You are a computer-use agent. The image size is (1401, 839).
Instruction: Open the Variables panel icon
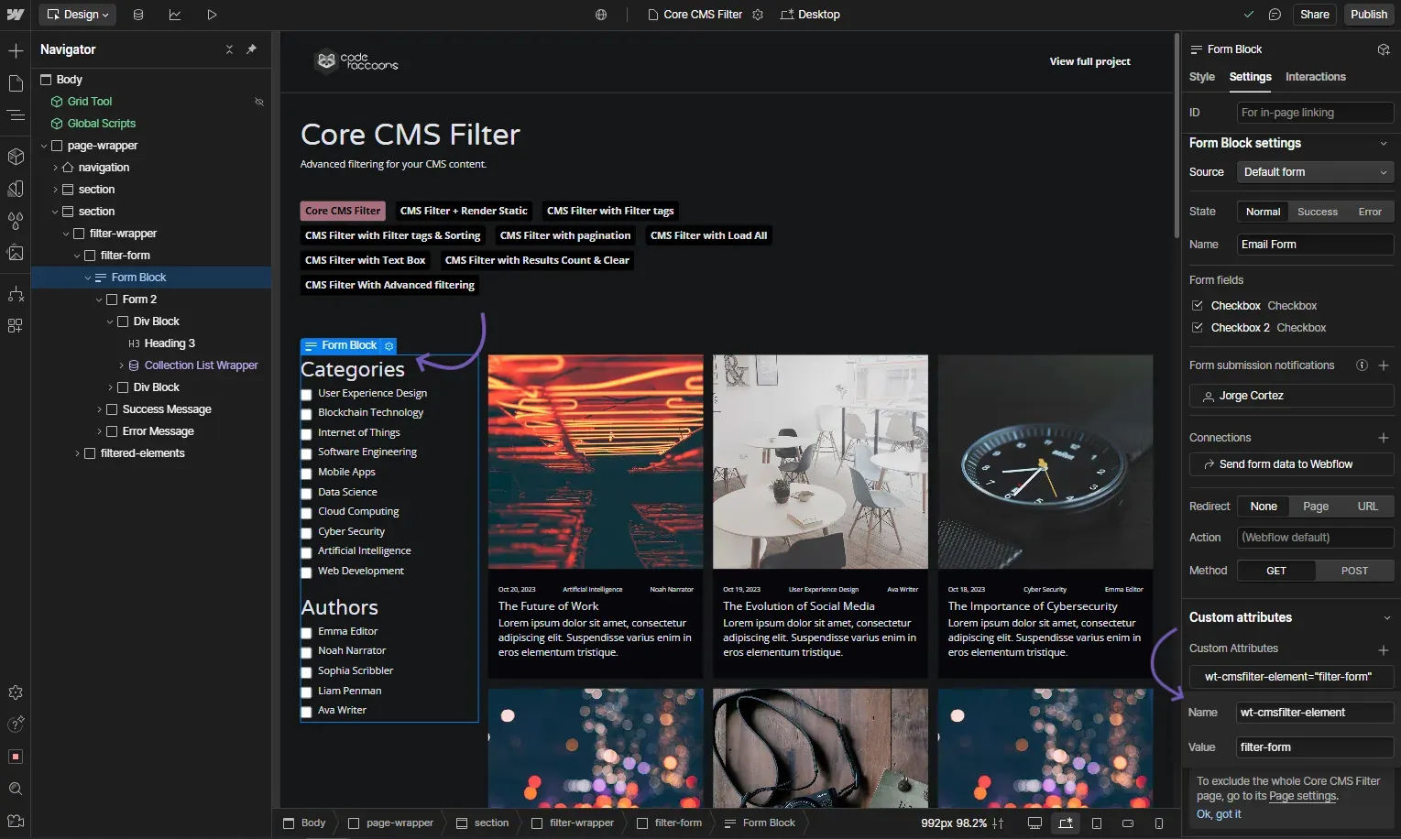16,189
